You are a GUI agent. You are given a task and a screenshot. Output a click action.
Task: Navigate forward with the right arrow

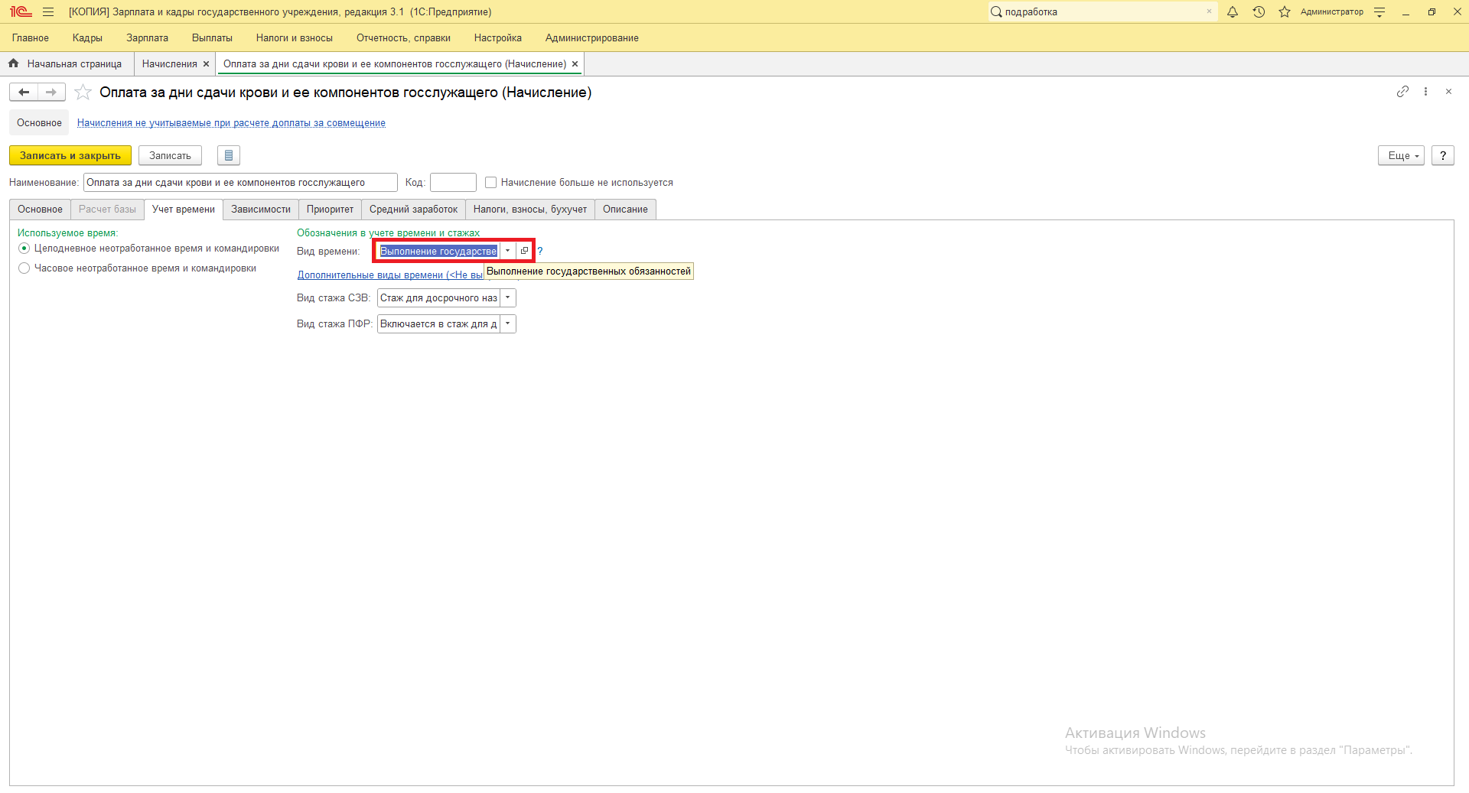tap(51, 93)
